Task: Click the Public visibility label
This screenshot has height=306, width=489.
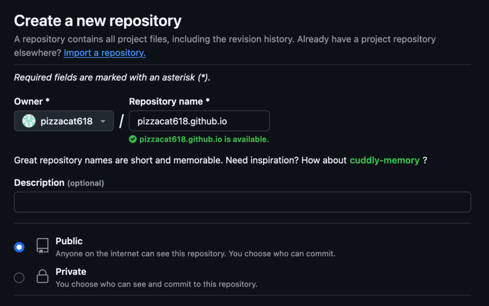Action: (69, 241)
